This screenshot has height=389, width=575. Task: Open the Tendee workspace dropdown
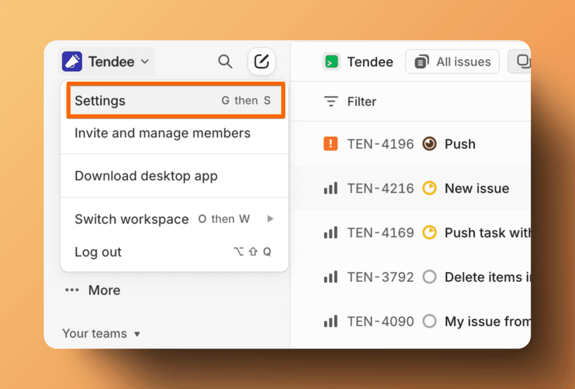(x=107, y=62)
